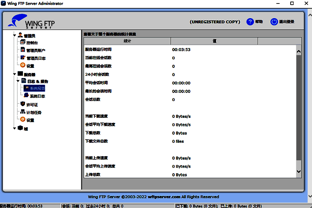The image size is (312, 208).
Task: Click the 会话总数 row
Action: tap(190, 100)
